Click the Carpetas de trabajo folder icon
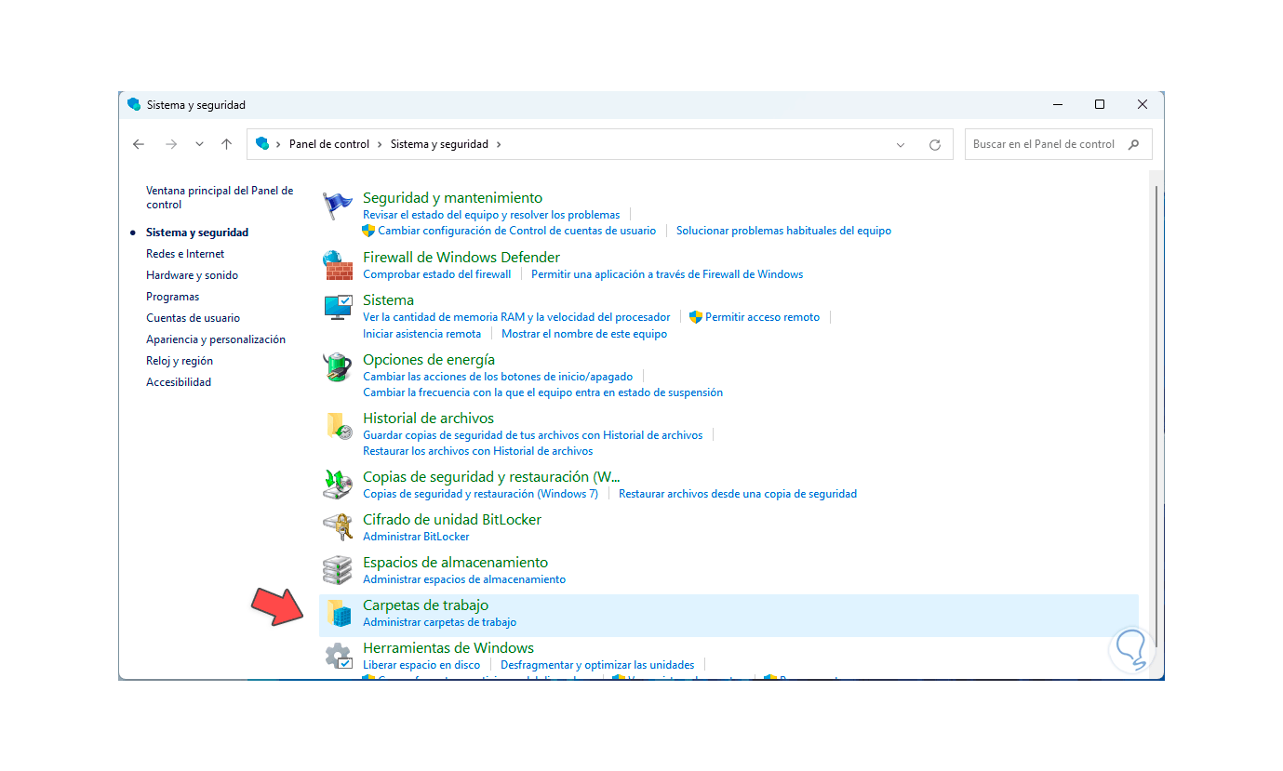 (338, 613)
